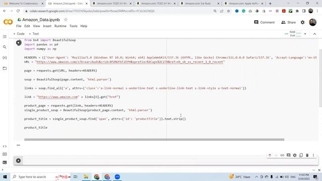322x181 pixels.
Task: Expand the RAM Disk resources dropdown
Action: point(305,34)
